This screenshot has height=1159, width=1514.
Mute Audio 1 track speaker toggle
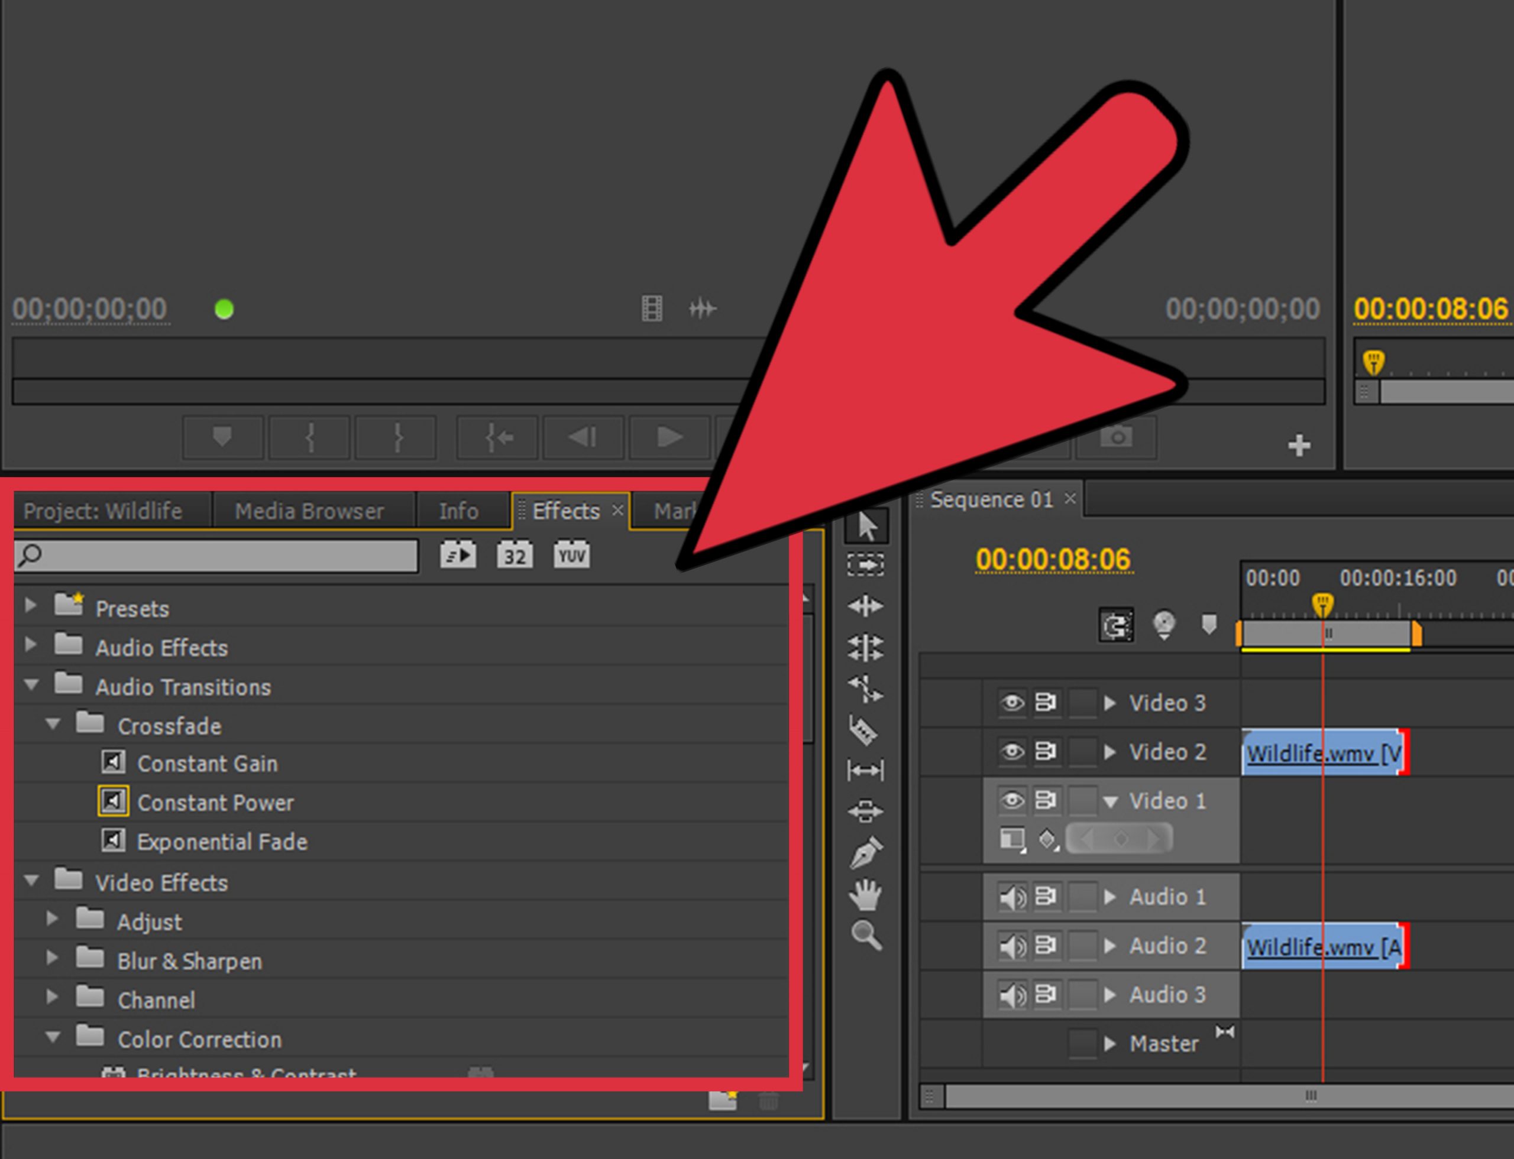(x=1012, y=898)
